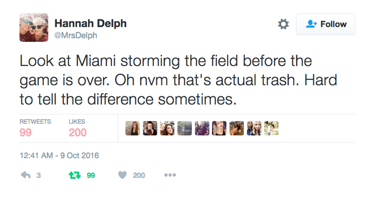Select the second liker avatar with the drink
Image resolution: width=377 pixels, height=198 pixels.
tap(150, 129)
